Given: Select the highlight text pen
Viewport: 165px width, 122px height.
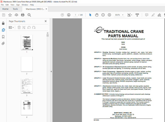Looking at the screenshot, I should coord(153,15).
